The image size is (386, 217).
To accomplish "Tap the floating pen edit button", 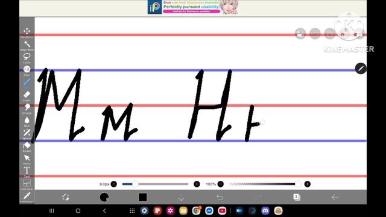I will pyautogui.click(x=361, y=68).
